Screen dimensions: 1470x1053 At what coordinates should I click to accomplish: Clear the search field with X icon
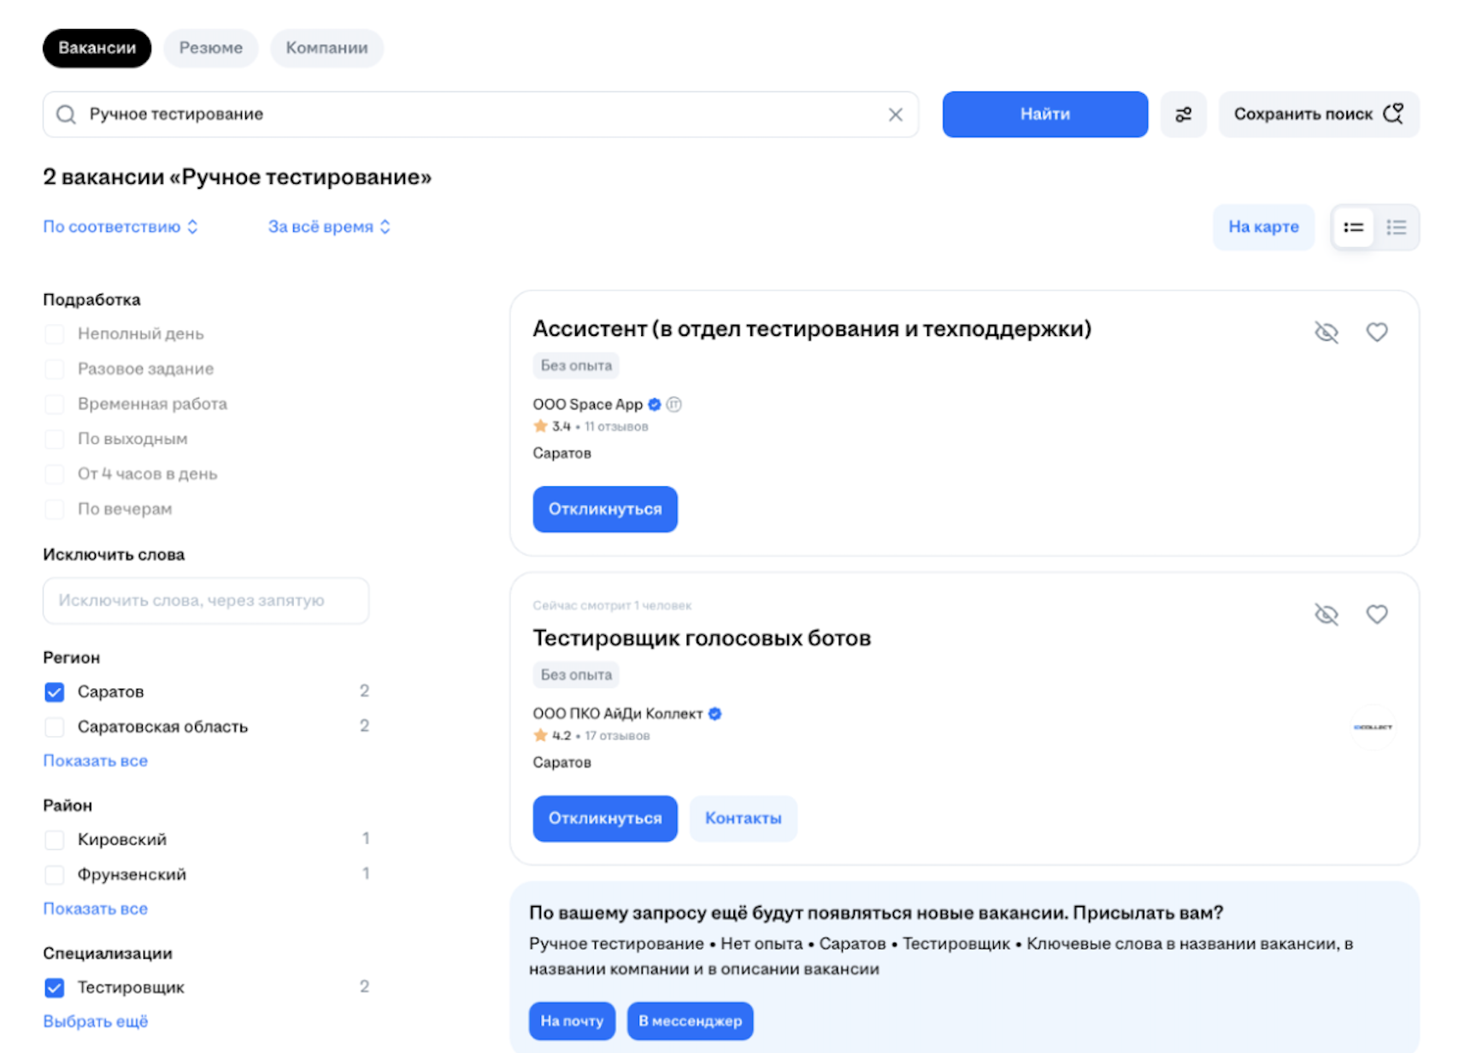click(895, 115)
